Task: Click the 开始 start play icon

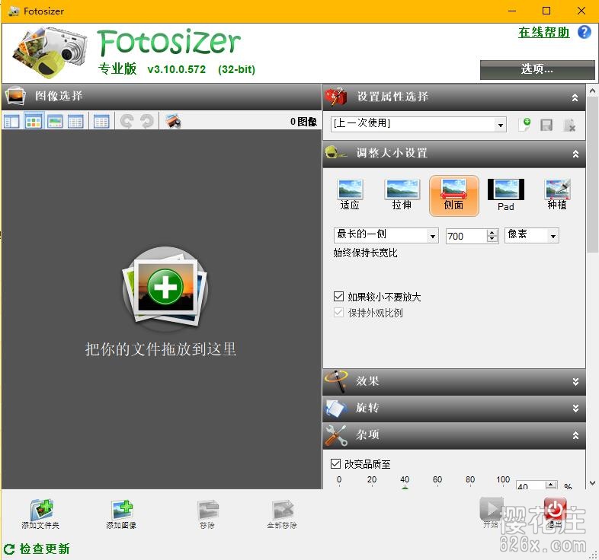Action: coord(491,508)
